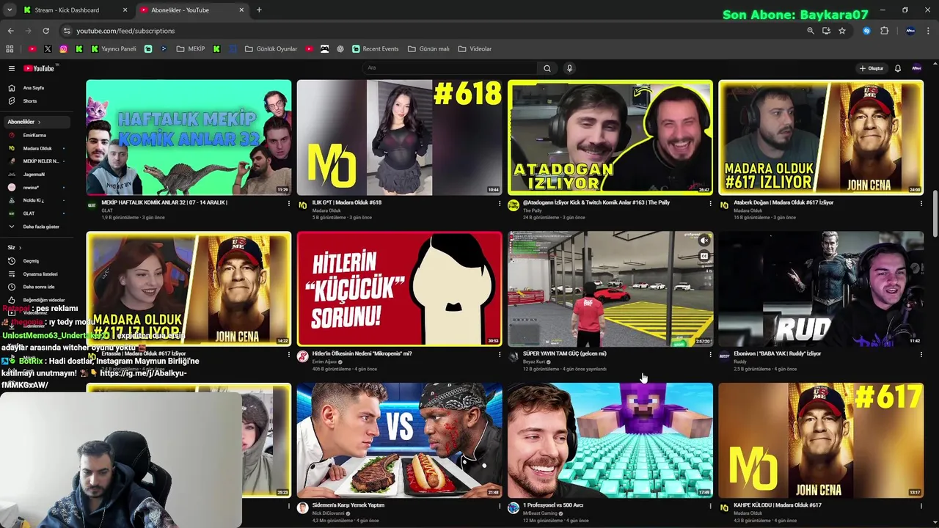Screen dimensions: 939x528
Task: Toggle mute on SÜPER YAYIN preview
Action: pyautogui.click(x=704, y=241)
